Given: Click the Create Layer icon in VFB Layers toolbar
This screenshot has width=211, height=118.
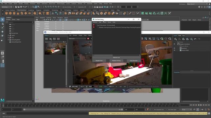Looking at the screenshot, I should [x=175, y=39].
